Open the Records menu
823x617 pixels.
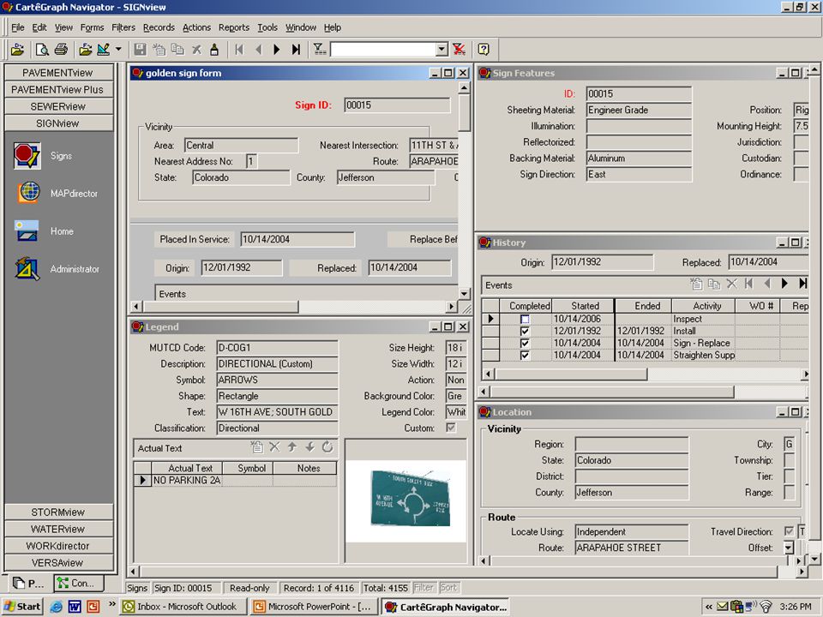pos(159,27)
